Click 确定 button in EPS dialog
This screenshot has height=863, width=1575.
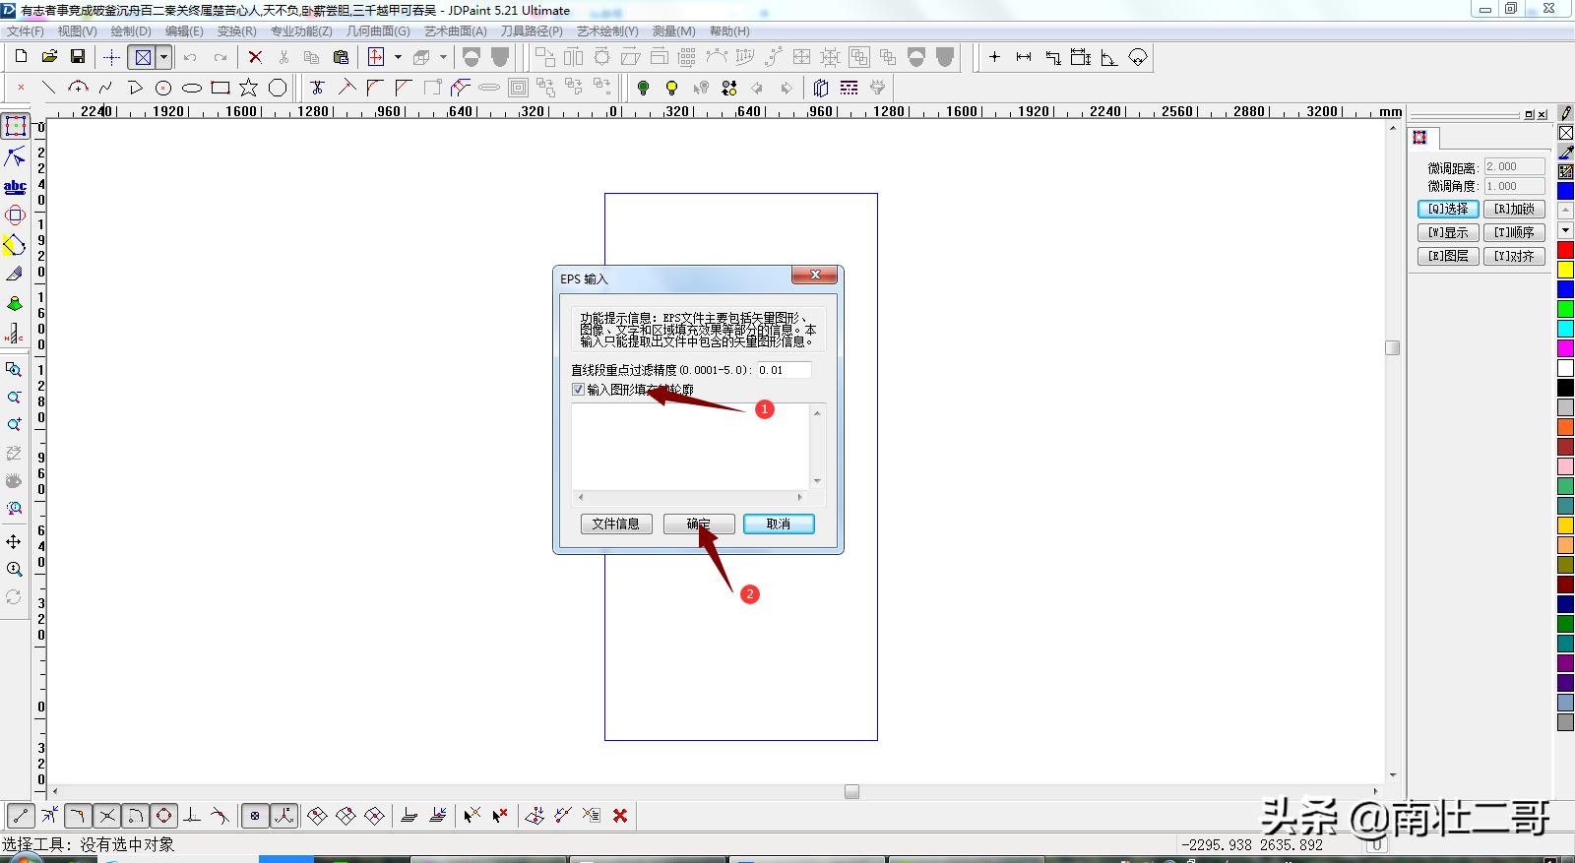click(698, 524)
